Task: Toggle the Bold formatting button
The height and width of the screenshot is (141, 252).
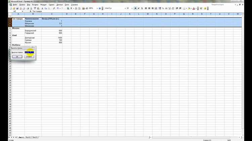Action: pos(135,8)
